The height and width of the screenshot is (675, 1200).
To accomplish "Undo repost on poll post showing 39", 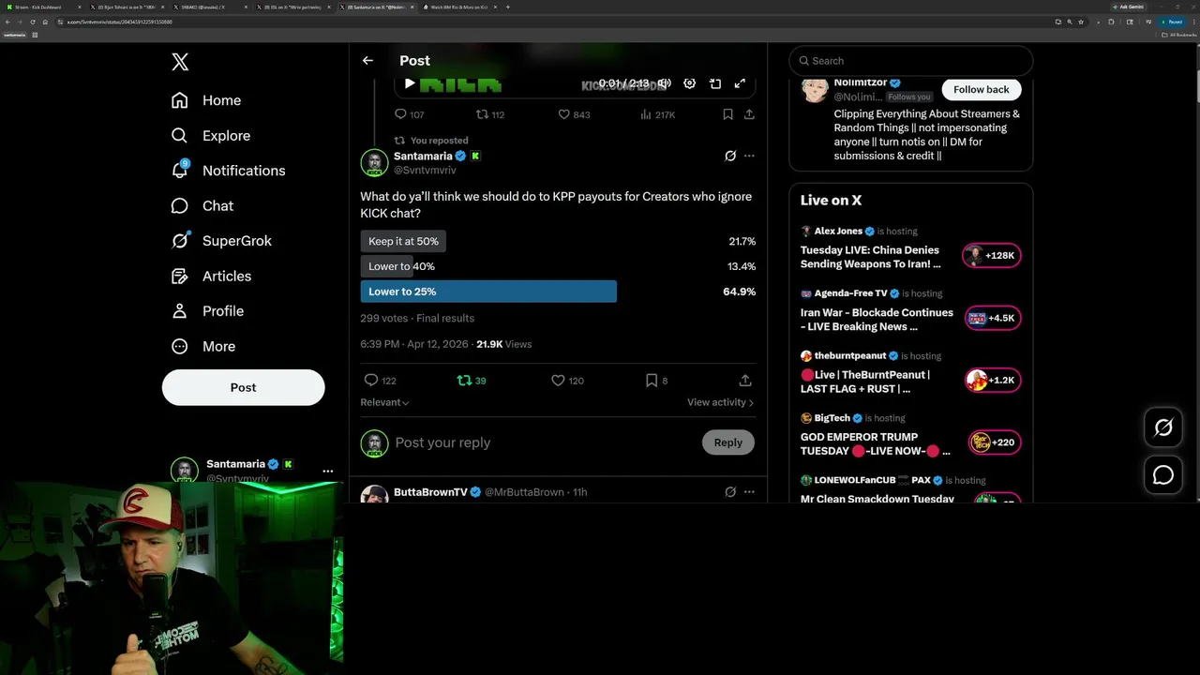I will pos(471,381).
